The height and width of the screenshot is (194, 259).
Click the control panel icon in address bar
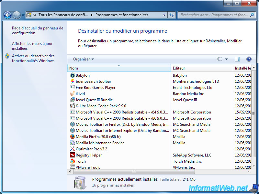pyautogui.click(x=29, y=15)
